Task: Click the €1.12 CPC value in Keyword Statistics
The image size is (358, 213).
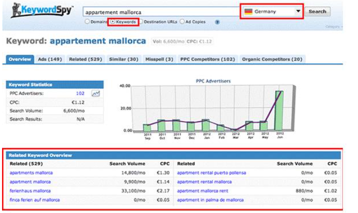Action: click(78, 102)
